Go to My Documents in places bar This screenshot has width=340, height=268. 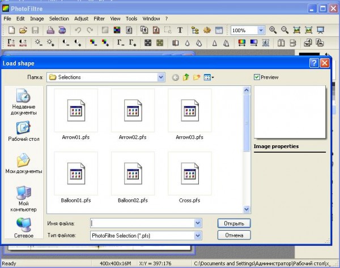[24, 163]
